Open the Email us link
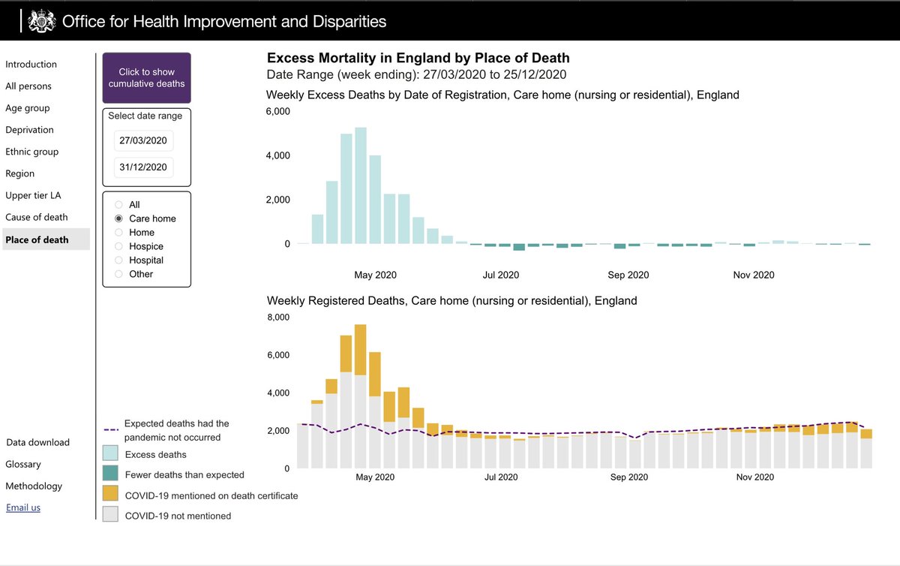This screenshot has height=566, width=900. (x=23, y=507)
